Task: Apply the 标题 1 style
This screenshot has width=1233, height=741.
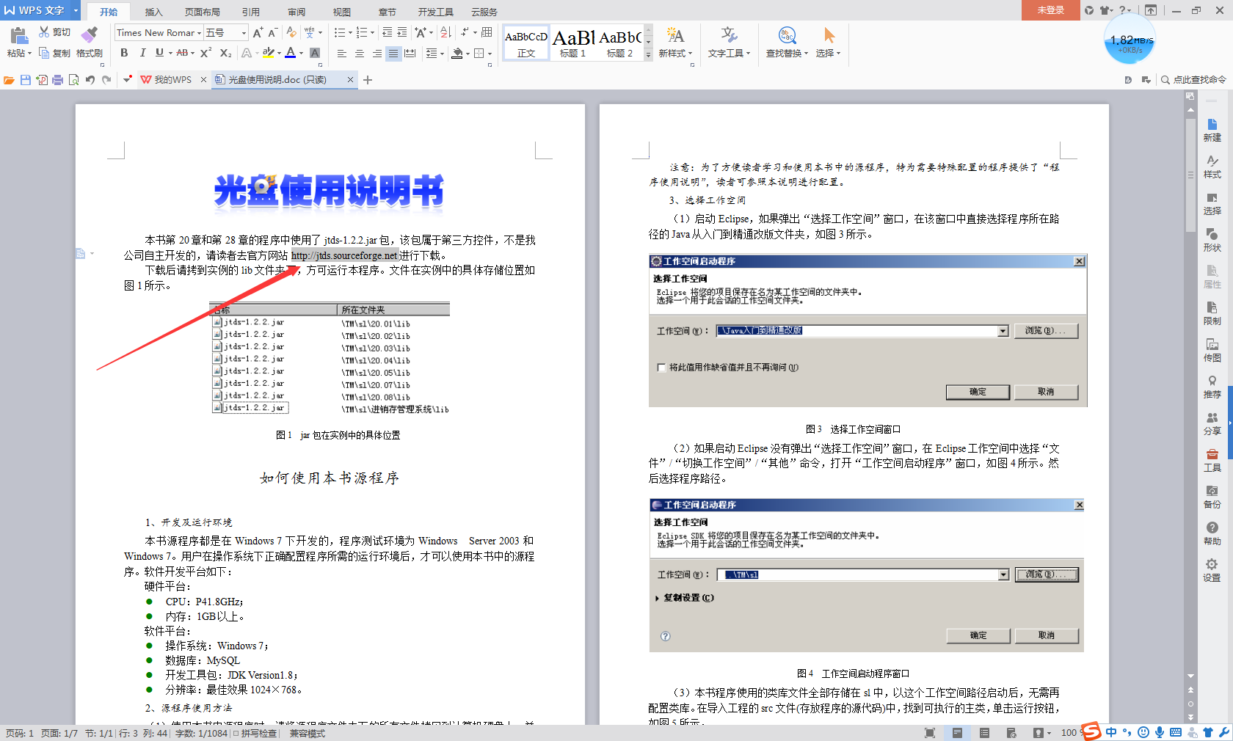Action: pos(573,43)
